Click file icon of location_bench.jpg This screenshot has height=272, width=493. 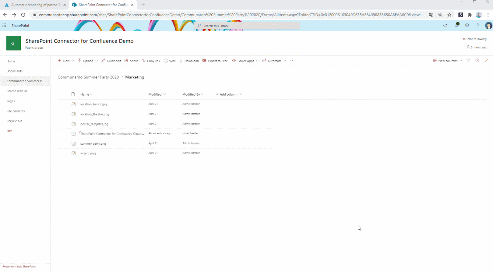[74, 104]
